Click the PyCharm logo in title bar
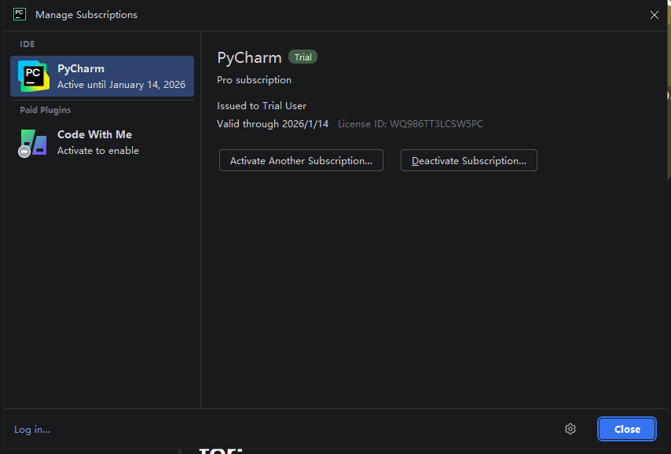The width and height of the screenshot is (671, 454). point(20,14)
